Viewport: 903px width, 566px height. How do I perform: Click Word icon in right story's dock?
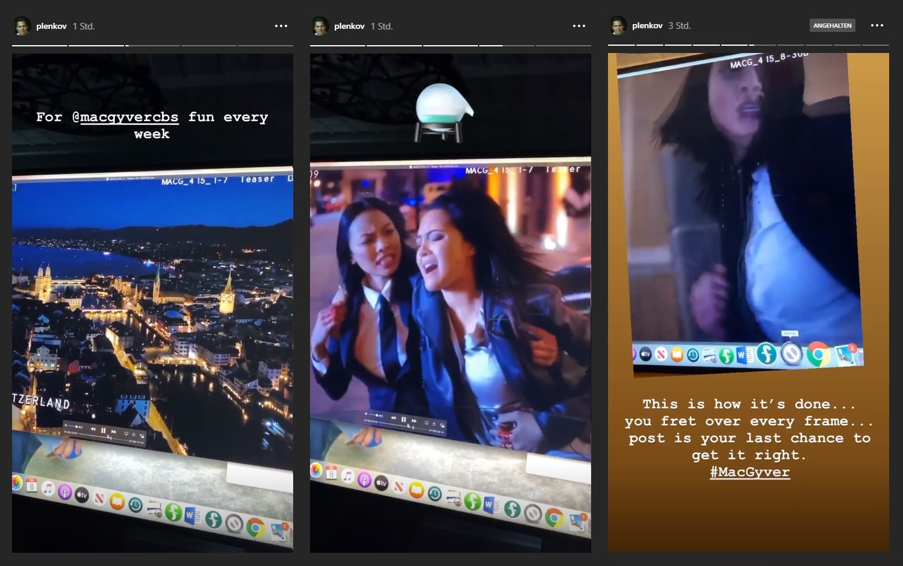(743, 355)
